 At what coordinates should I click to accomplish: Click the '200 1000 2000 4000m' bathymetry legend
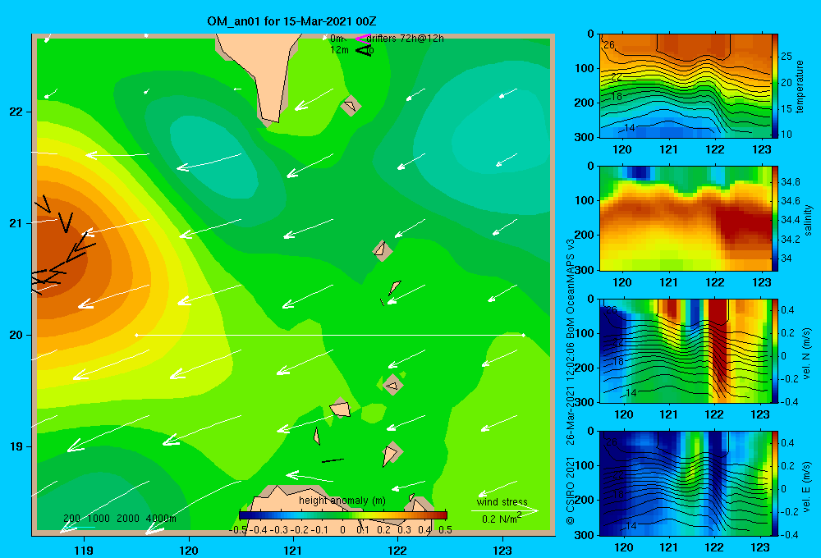click(x=119, y=519)
